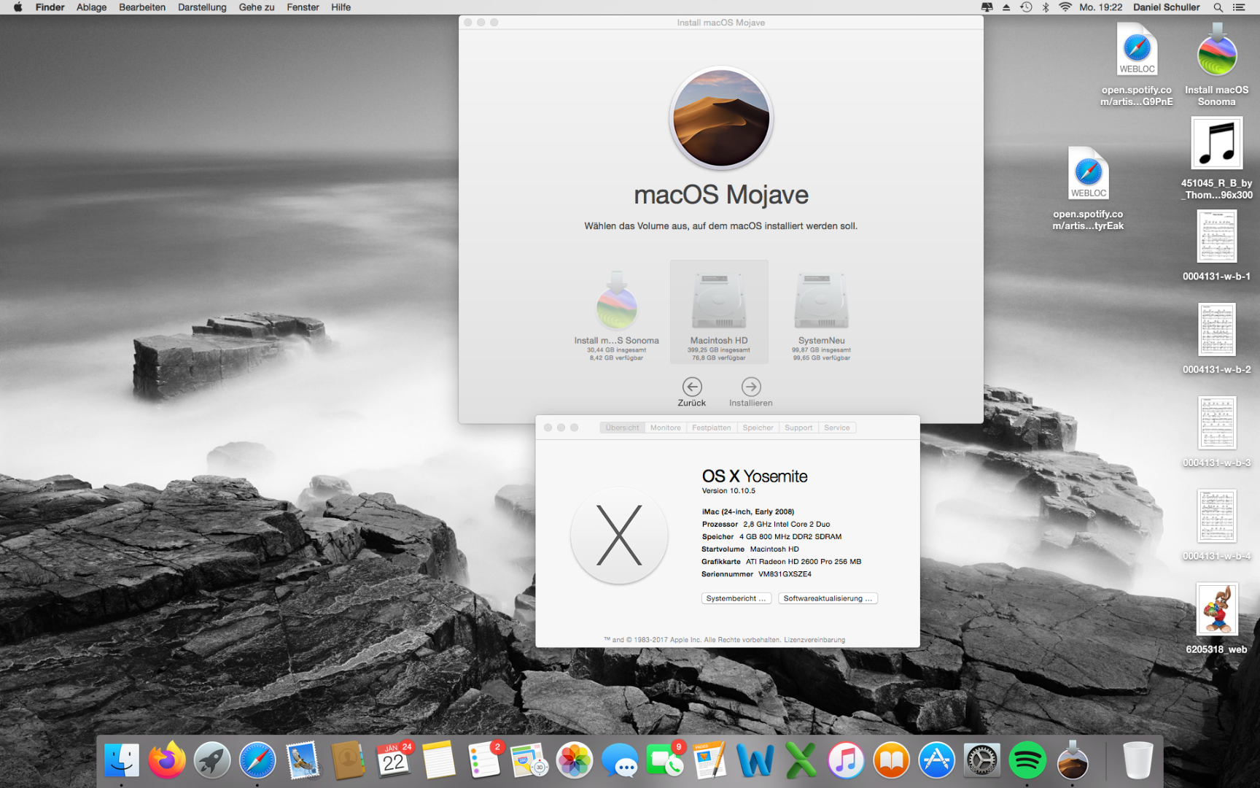Open the Ablage menu

[91, 7]
